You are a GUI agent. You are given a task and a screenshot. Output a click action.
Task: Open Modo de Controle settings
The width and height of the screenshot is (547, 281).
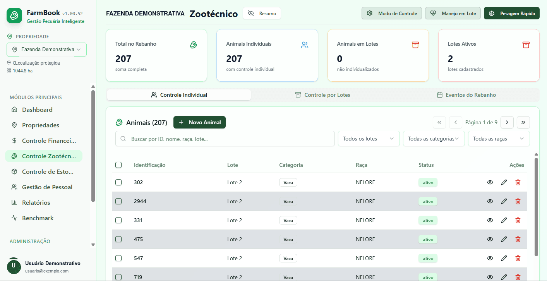pyautogui.click(x=392, y=13)
